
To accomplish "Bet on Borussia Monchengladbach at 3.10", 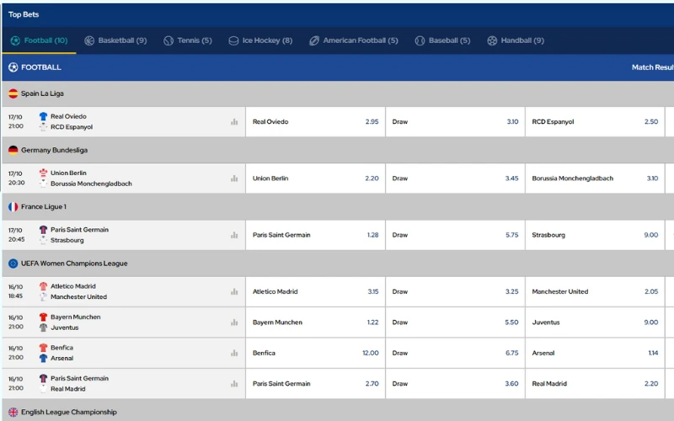I will (595, 179).
